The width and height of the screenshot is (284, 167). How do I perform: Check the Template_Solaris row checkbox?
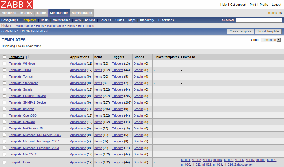(x=4, y=89)
